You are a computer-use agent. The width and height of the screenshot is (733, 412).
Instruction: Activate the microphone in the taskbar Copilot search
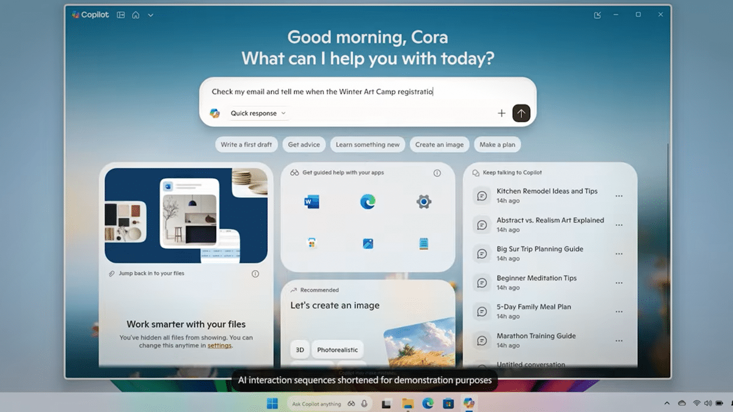365,403
